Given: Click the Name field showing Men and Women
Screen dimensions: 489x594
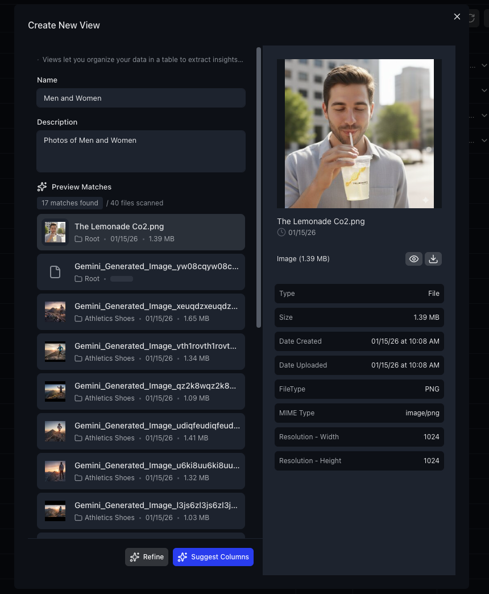Looking at the screenshot, I should pos(140,98).
